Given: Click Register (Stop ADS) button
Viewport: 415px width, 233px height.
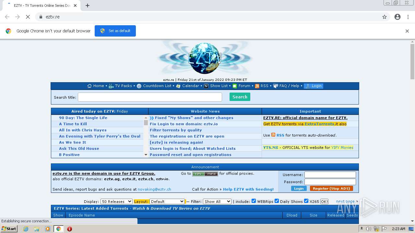Looking at the screenshot, I should point(331,188).
